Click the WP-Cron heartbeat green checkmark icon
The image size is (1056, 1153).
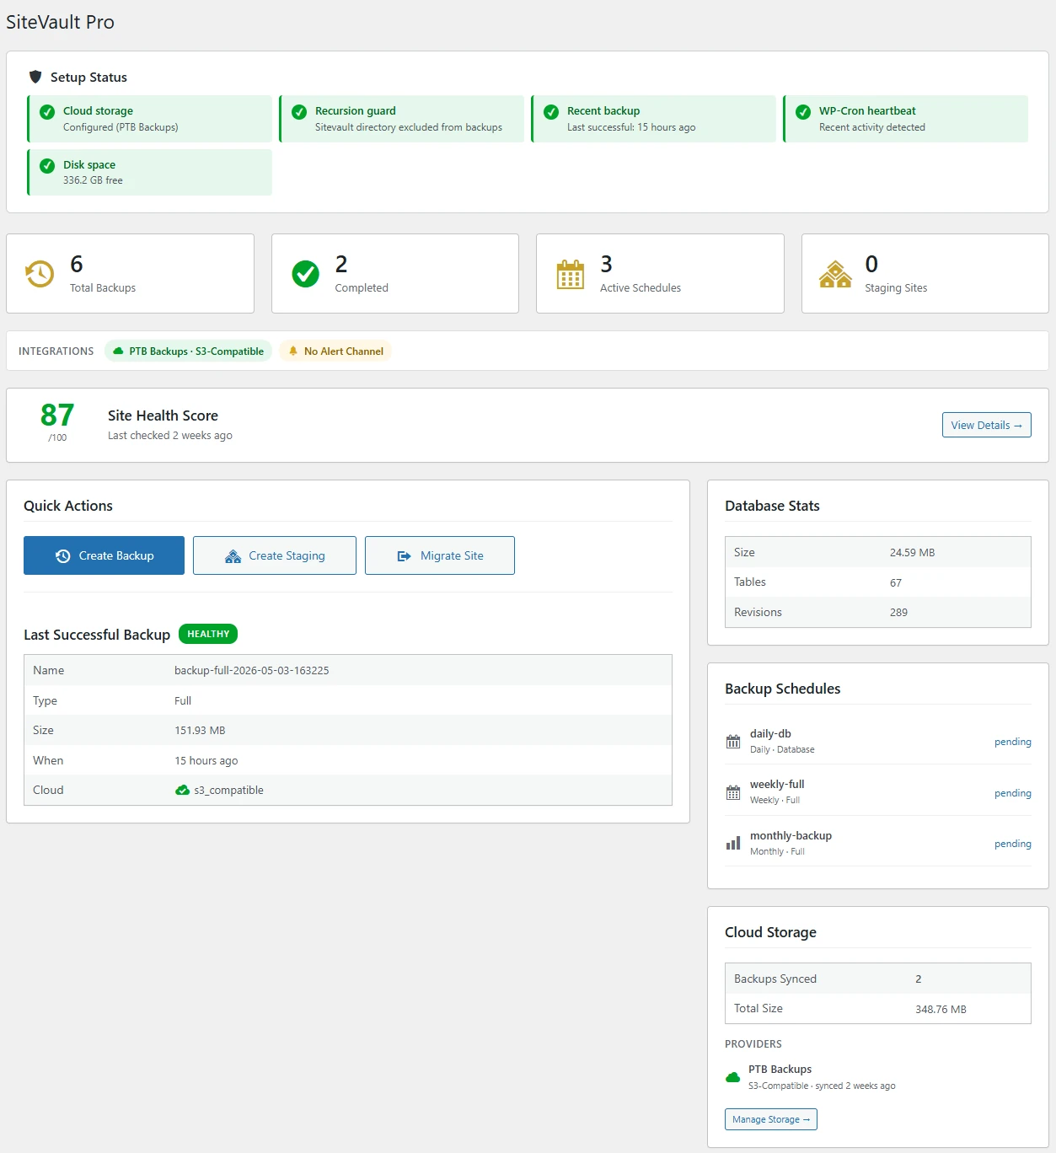tap(803, 111)
